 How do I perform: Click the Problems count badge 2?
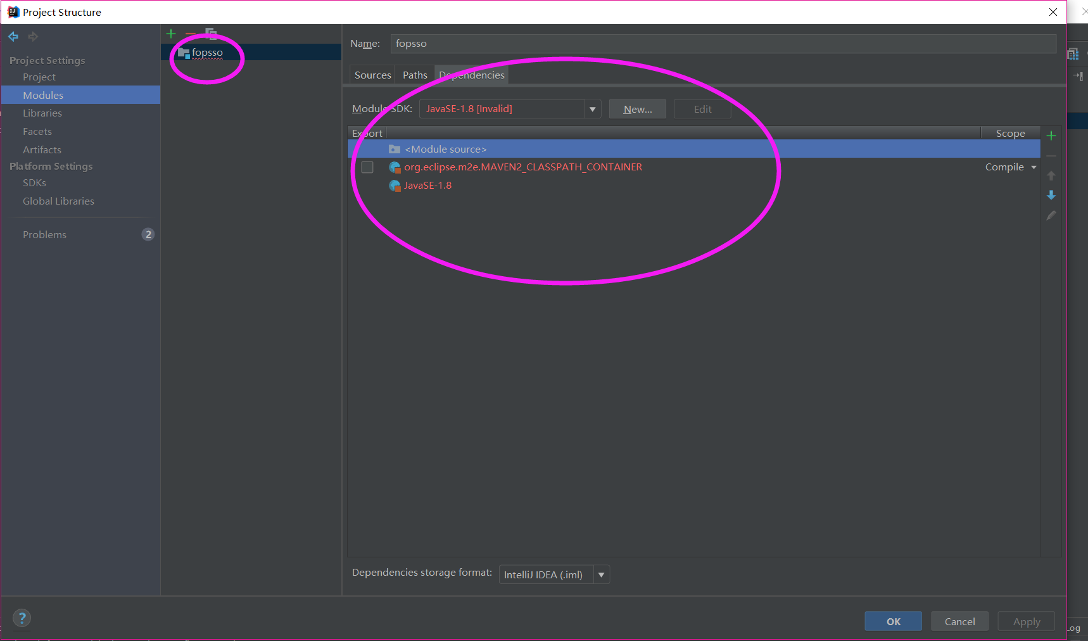(148, 234)
